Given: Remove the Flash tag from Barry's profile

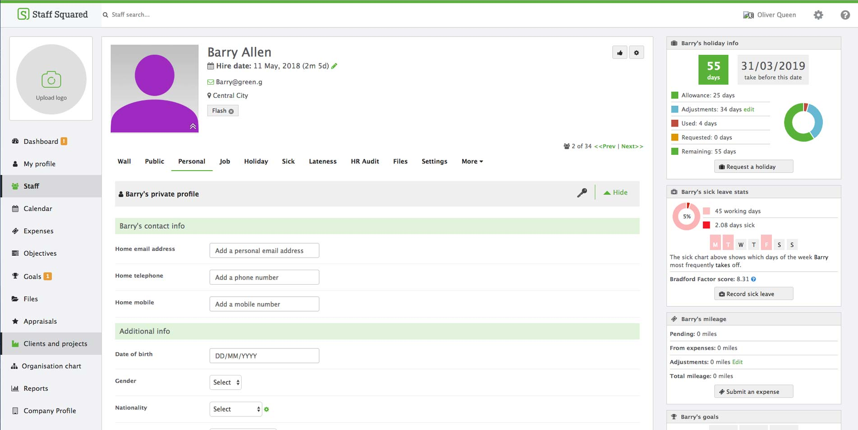Looking at the screenshot, I should click(232, 110).
